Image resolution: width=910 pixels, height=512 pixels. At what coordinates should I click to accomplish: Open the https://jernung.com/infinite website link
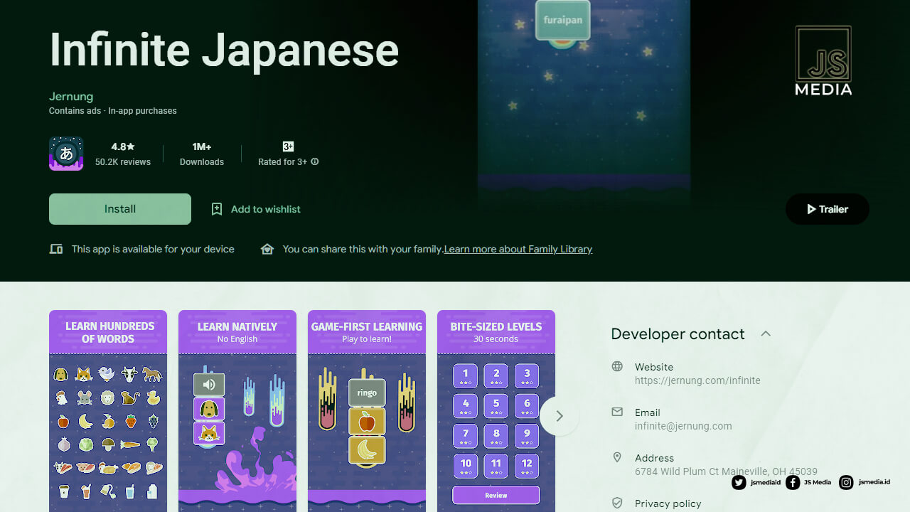click(697, 380)
